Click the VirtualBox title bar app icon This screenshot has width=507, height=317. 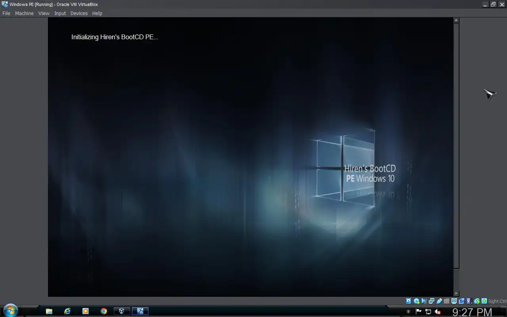[5, 4]
